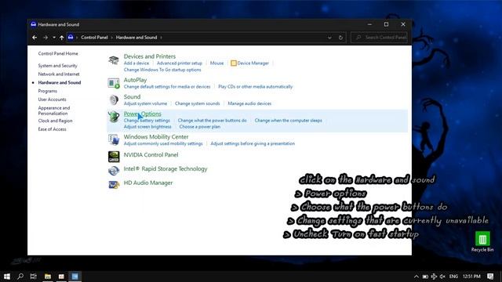Click Adjust settings before giving a presentation
Screen dimensions: 502x282
[x=253, y=144]
